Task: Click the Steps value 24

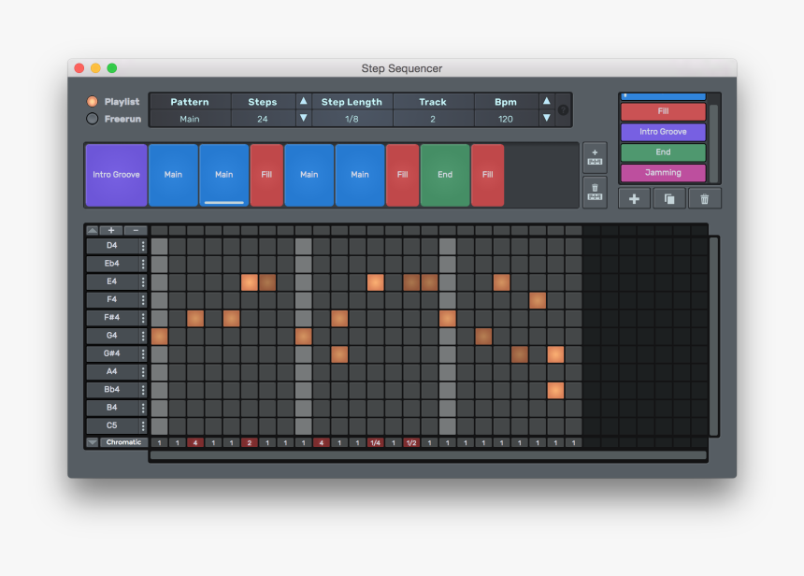Action: [263, 119]
